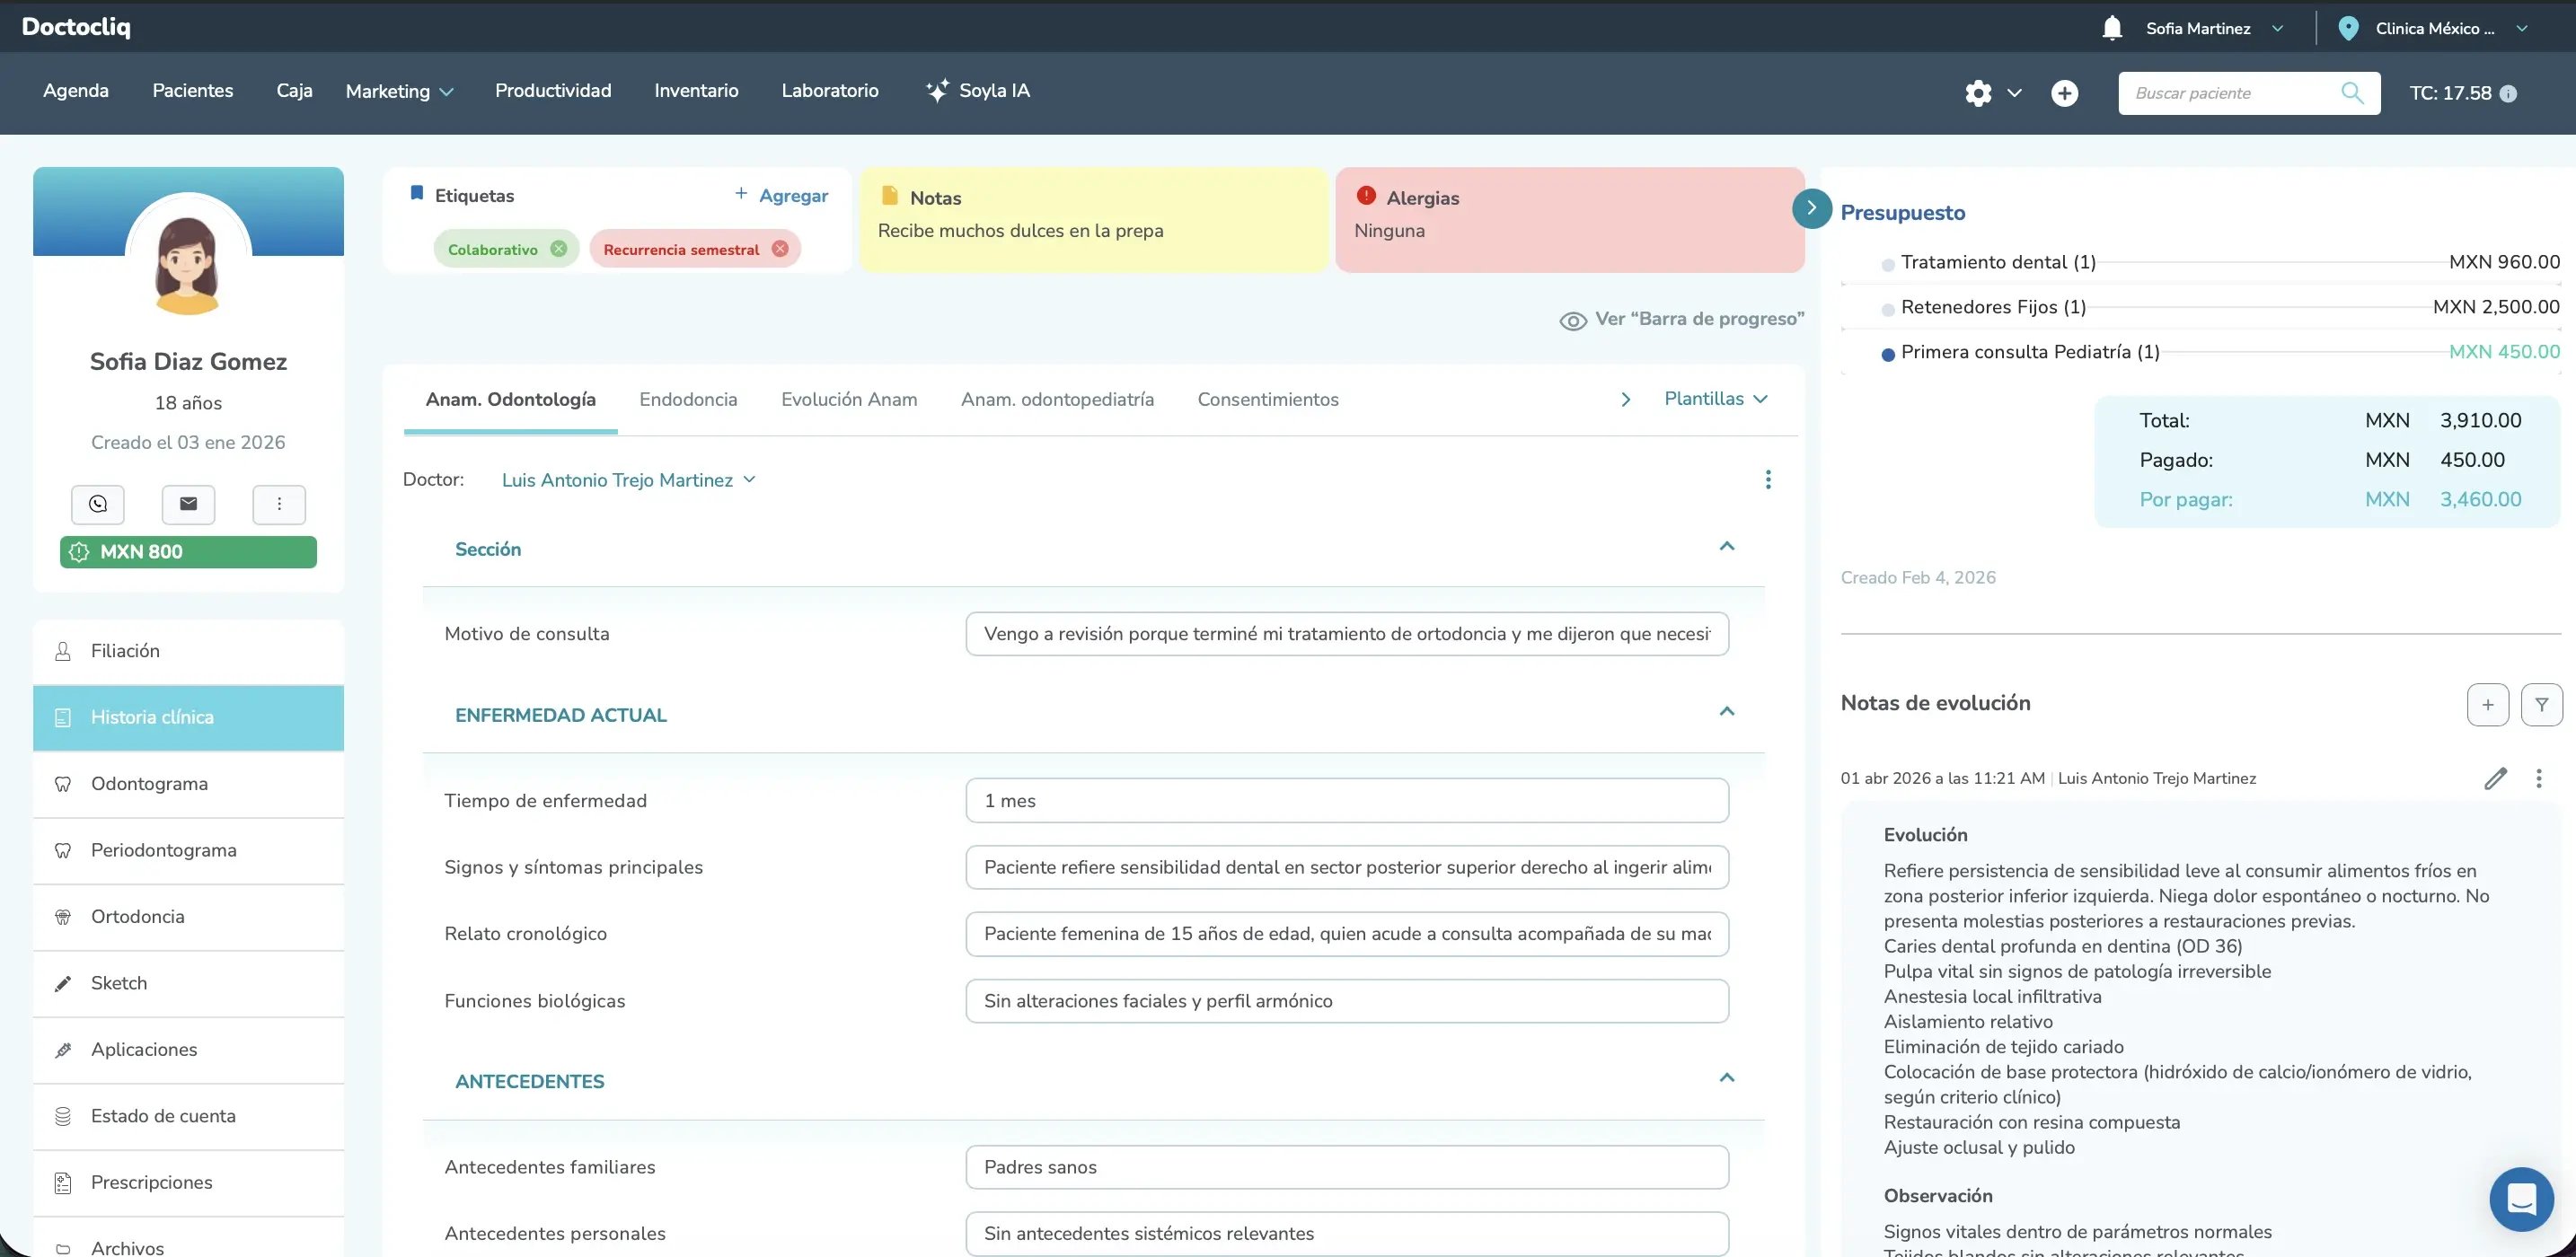Go to Ortodoncia in the sidebar
Viewport: 2576px width, 1257px height.
pos(188,917)
